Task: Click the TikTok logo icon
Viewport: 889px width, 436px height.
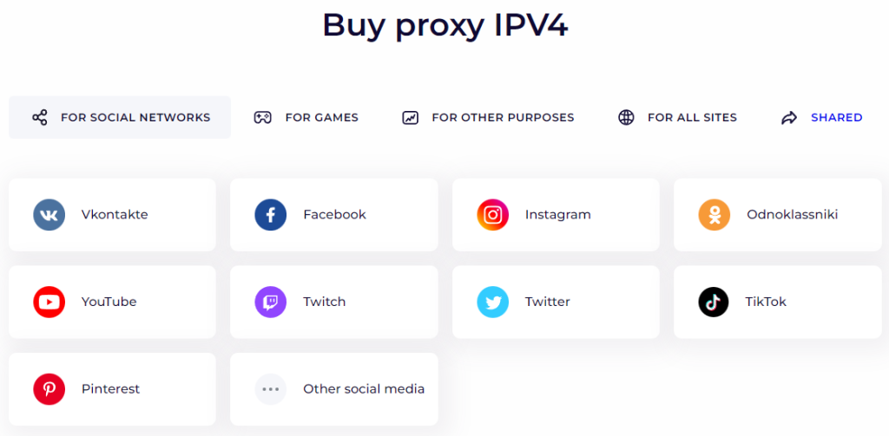Action: pyautogui.click(x=714, y=302)
